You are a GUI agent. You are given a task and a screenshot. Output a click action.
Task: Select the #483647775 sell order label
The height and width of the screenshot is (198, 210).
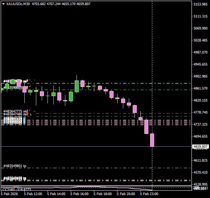[x=16, y=111]
